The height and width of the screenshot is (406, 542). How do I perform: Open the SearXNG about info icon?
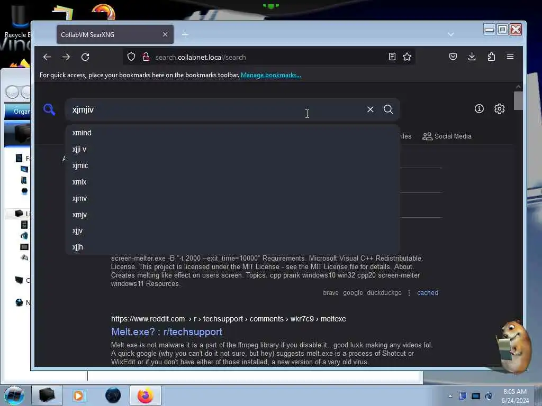[x=479, y=109]
